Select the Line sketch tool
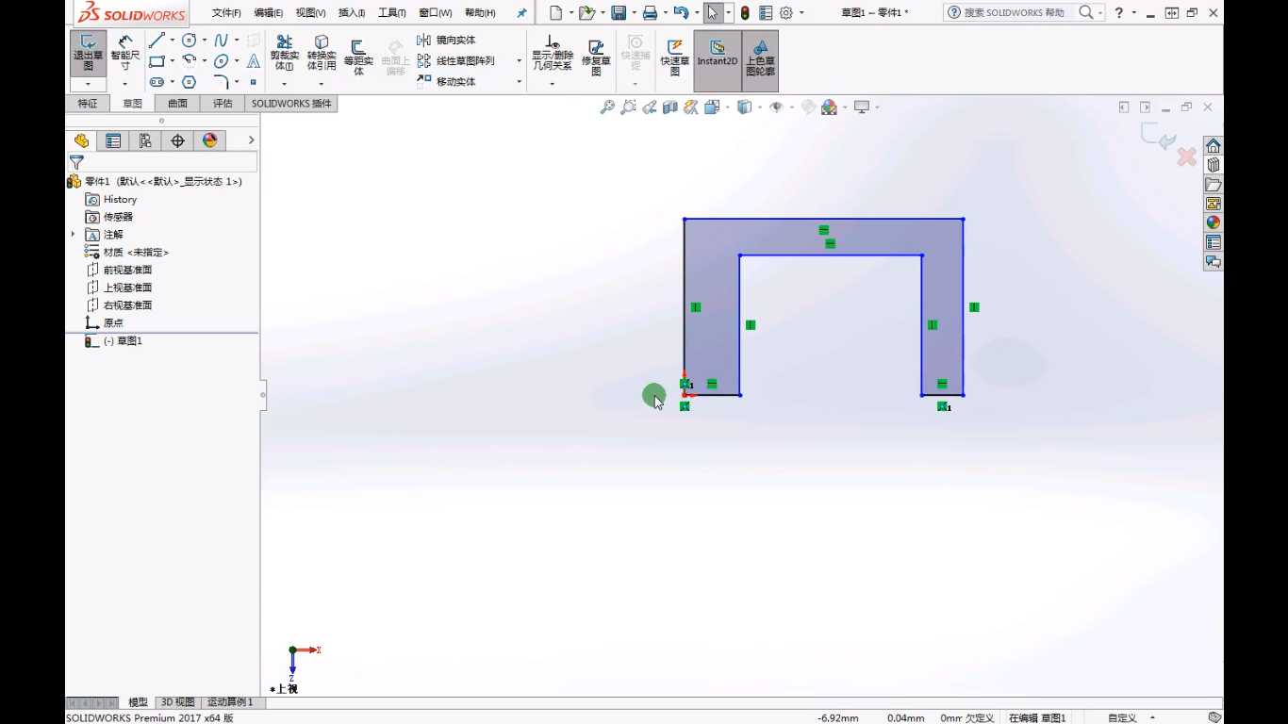 pos(157,41)
